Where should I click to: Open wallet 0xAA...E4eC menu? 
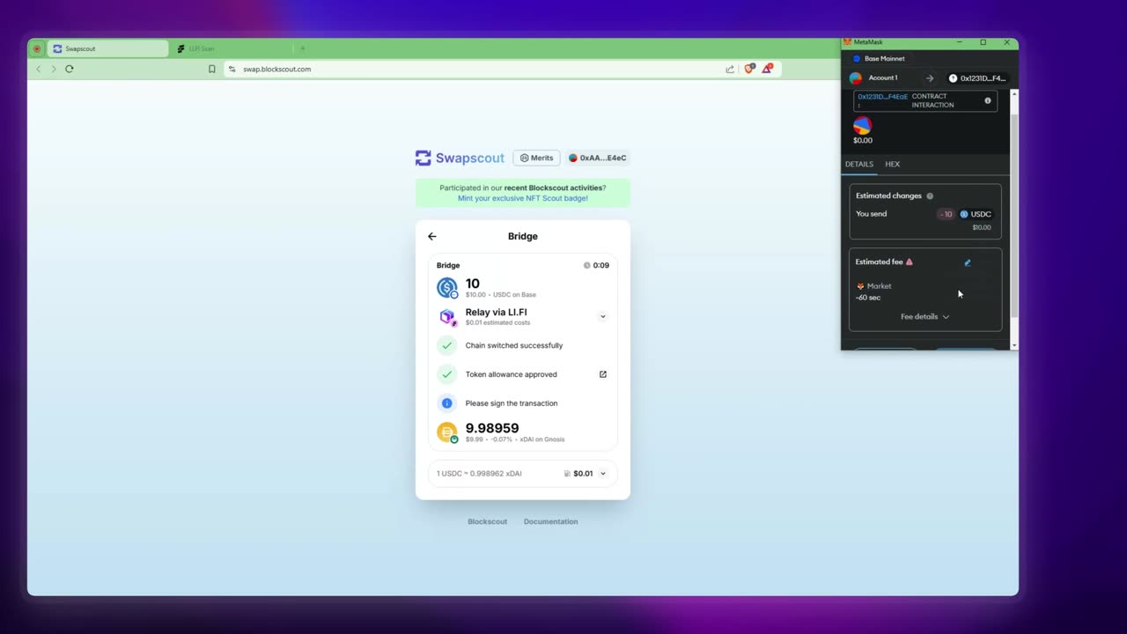coord(598,158)
